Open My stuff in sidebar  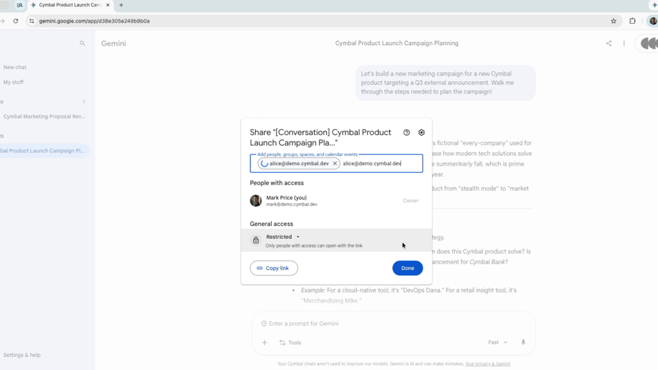(x=13, y=82)
